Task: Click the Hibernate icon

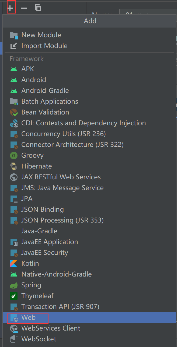Action: pos(13,166)
